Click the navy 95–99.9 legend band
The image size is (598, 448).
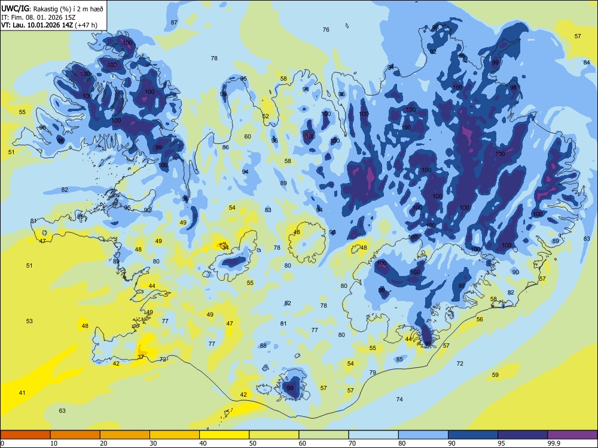(523, 435)
